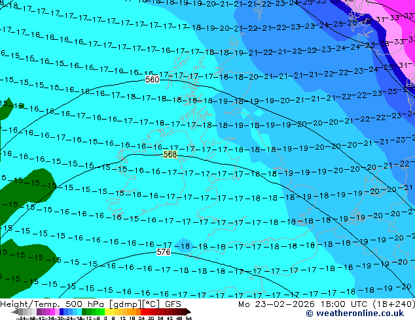Click the Height/Temp. 500 hPa chart title
415x320 pixels.
coord(53,304)
